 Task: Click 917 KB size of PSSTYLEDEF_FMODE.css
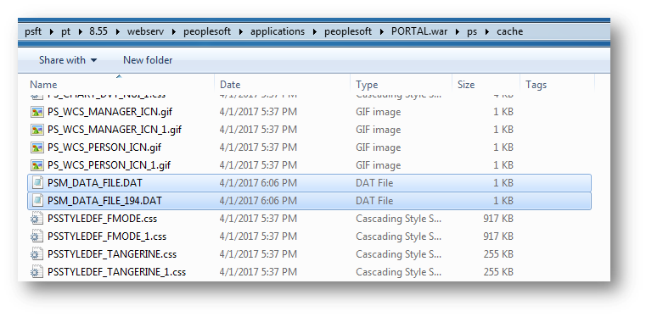pos(498,219)
